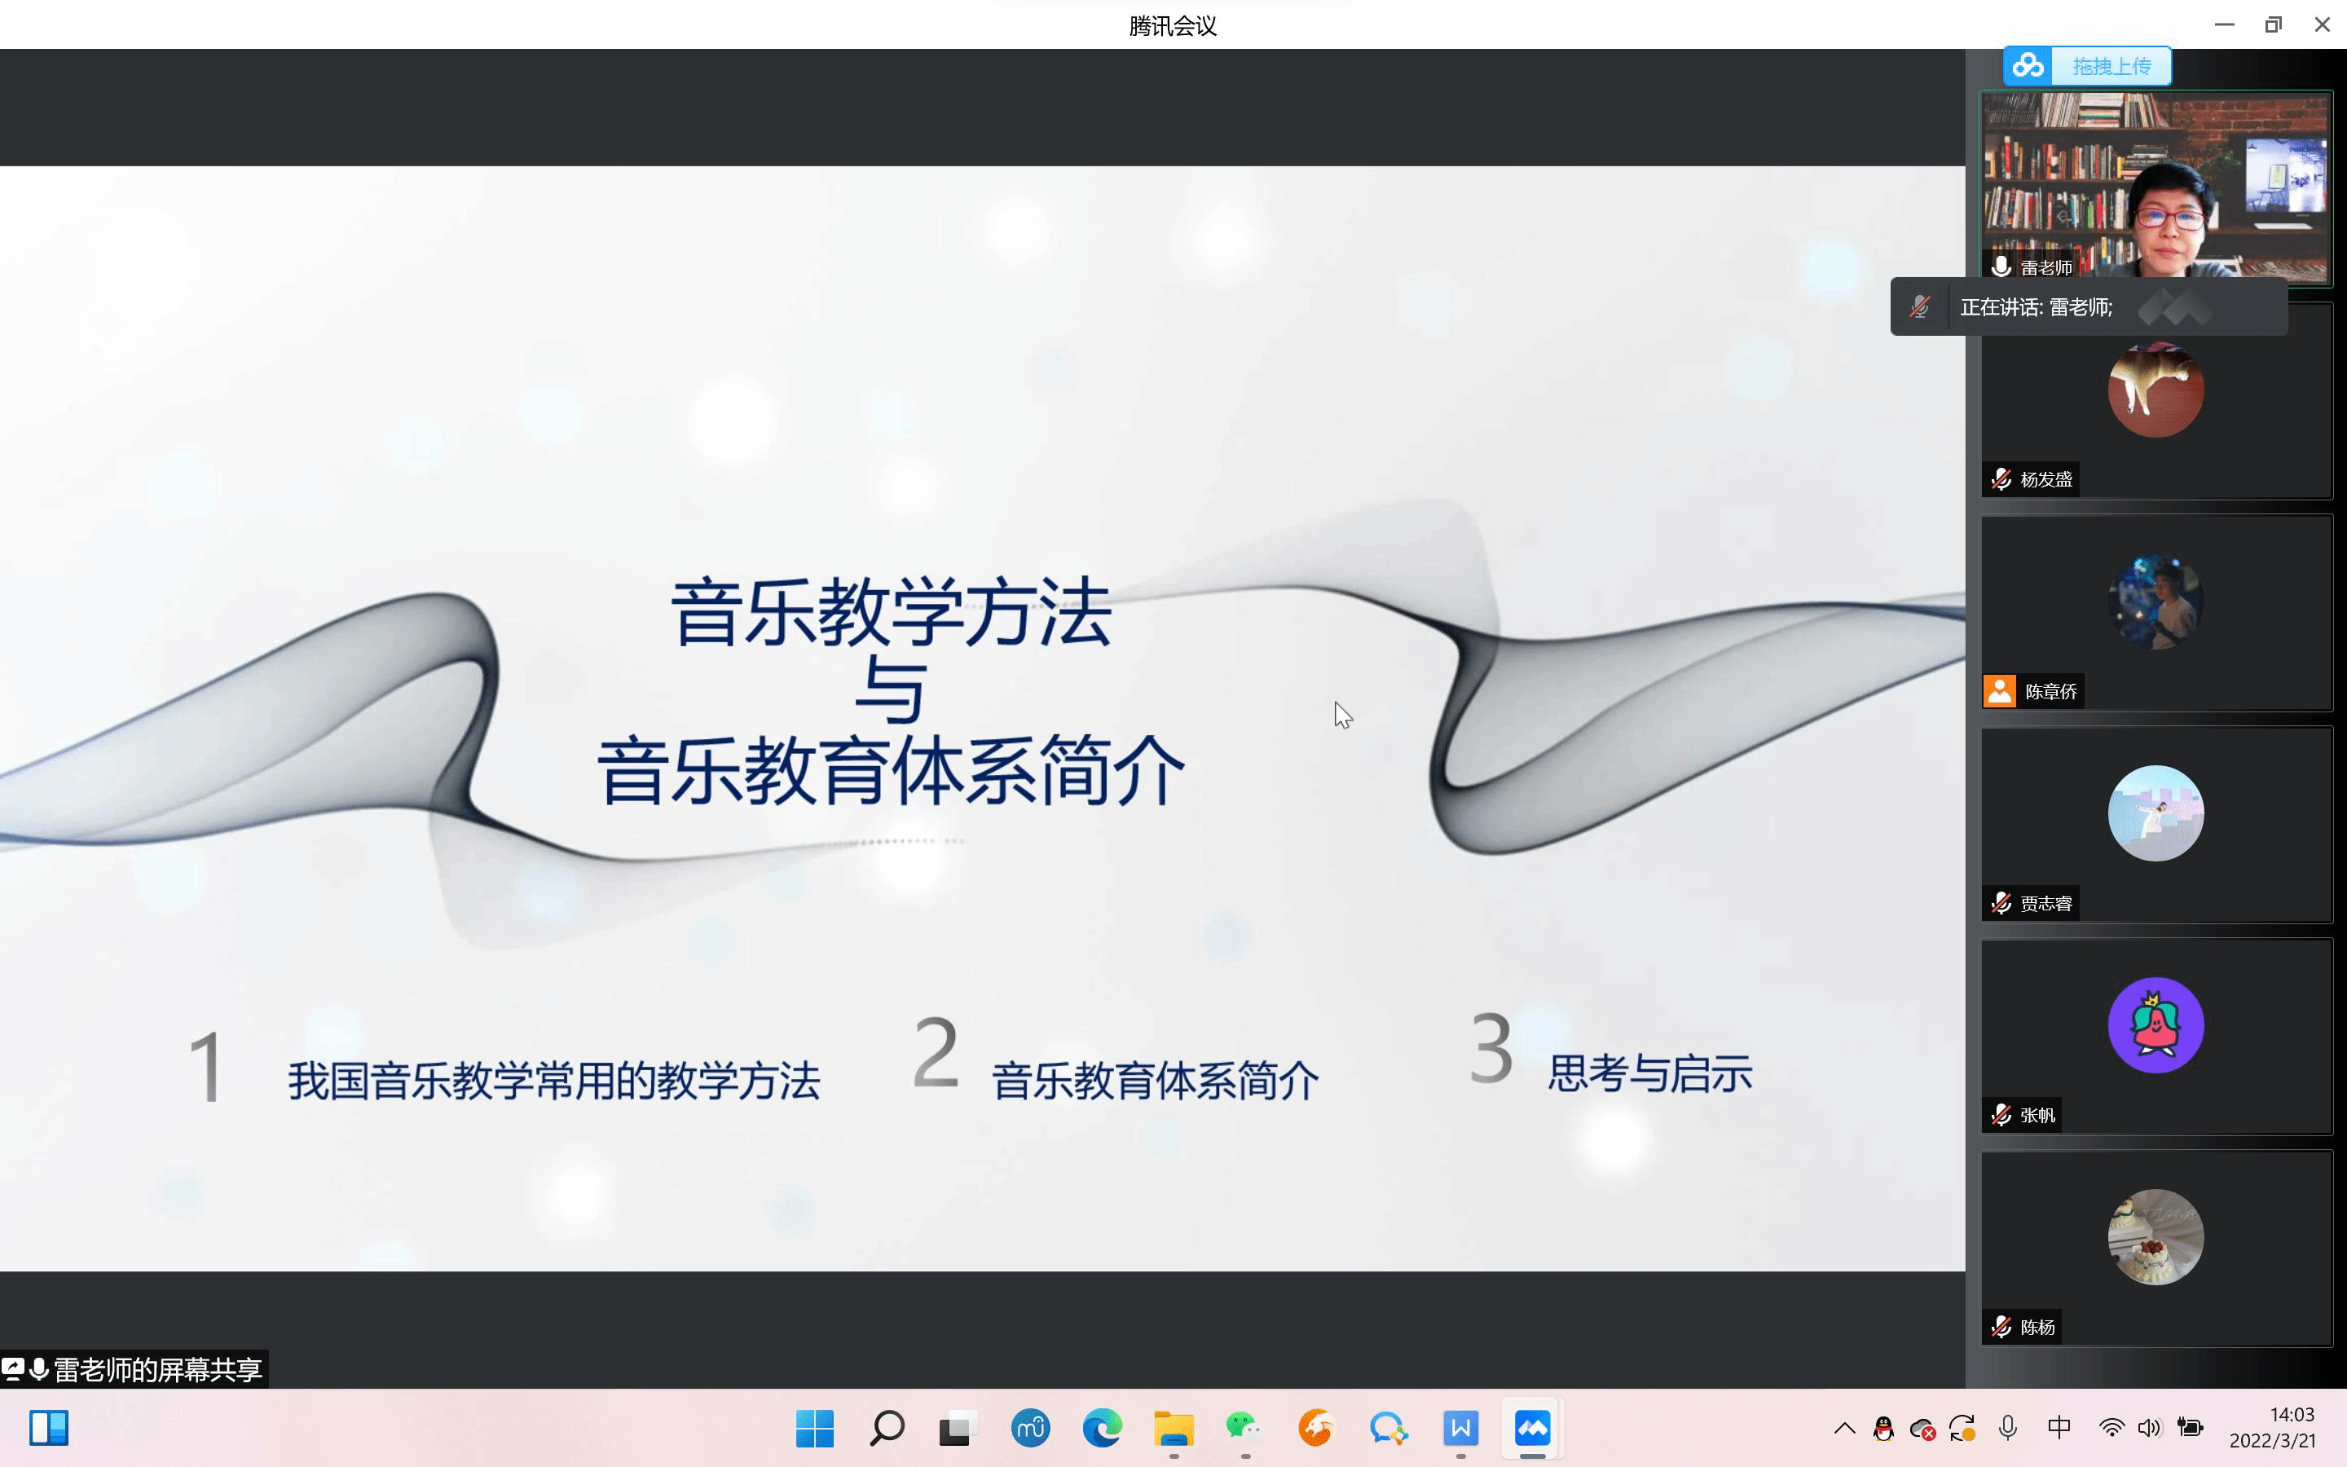Image resolution: width=2347 pixels, height=1467 pixels.
Task: Click muted microphone icon beside 贾志睿
Action: point(2001,903)
